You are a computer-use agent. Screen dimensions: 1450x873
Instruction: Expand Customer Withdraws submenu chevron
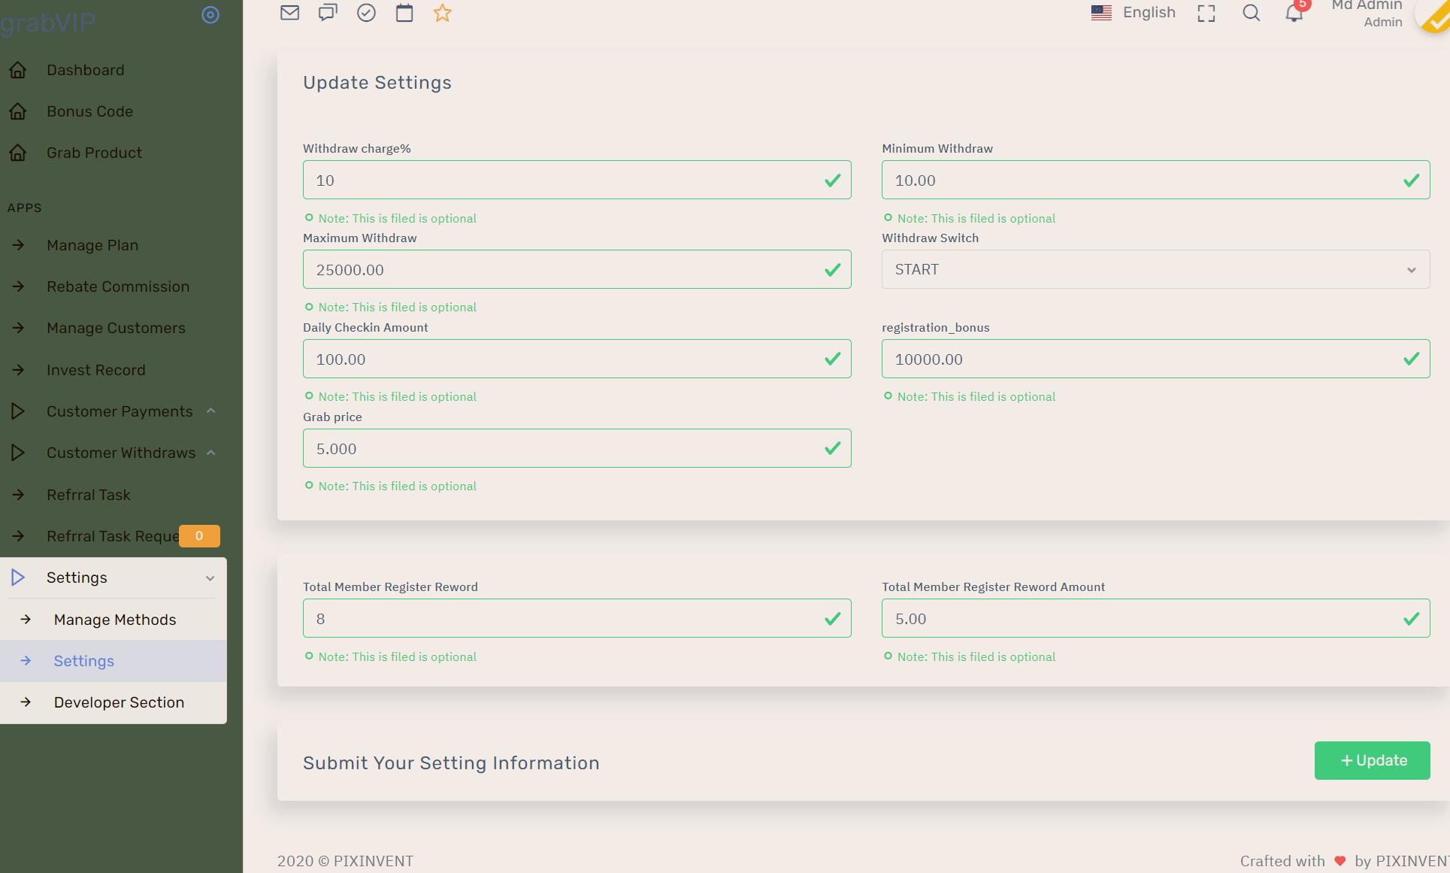click(211, 453)
